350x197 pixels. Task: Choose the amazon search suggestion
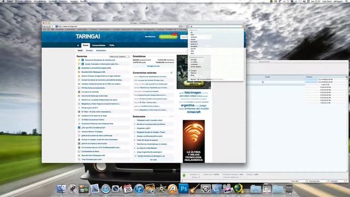point(194,37)
